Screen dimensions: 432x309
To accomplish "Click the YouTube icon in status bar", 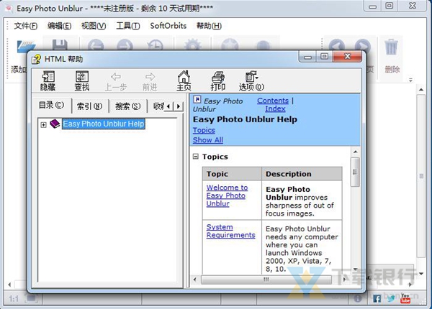I will coord(405,298).
